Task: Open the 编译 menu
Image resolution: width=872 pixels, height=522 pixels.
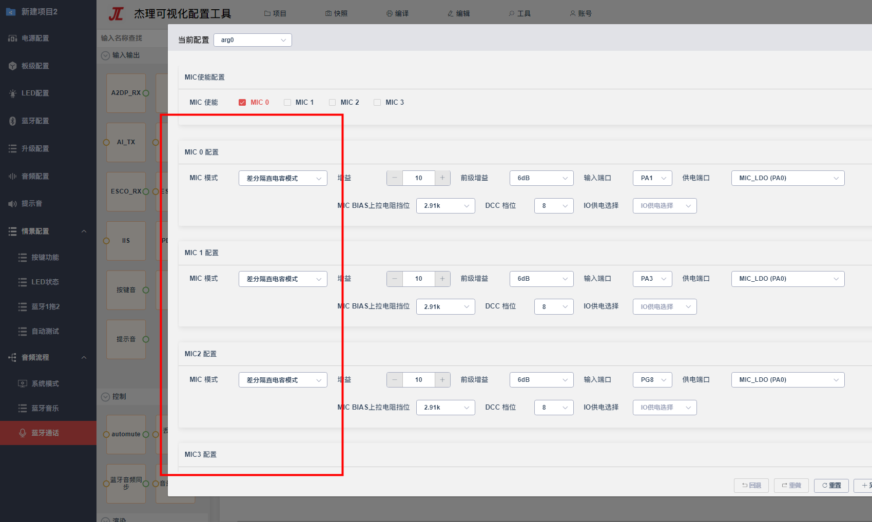Action: coord(398,13)
